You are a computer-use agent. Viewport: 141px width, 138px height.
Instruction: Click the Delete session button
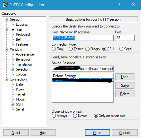[x=125, y=94]
